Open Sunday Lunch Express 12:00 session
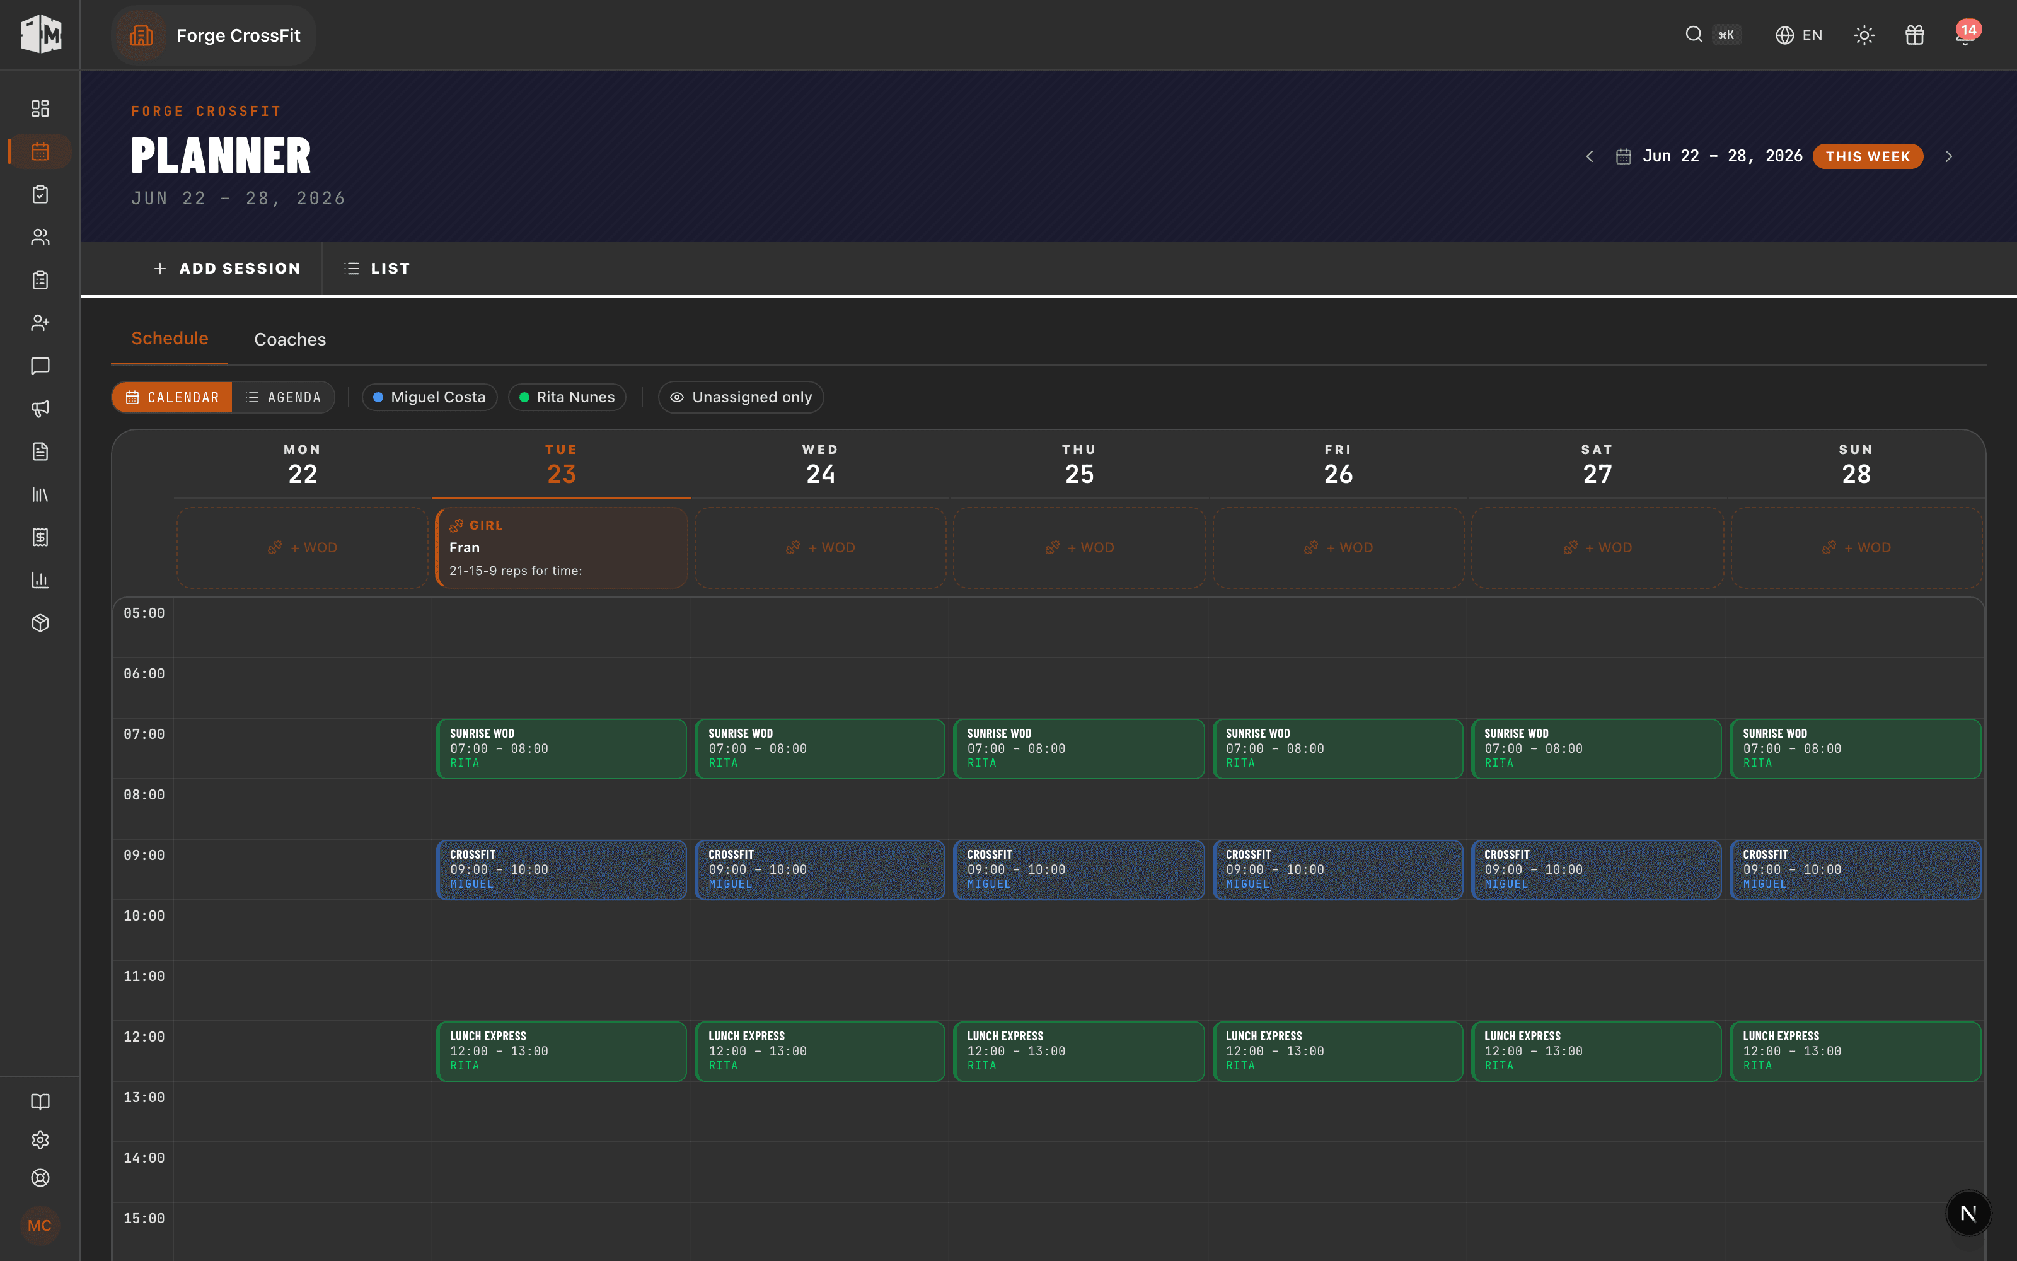This screenshot has height=1261, width=2017. coord(1856,1051)
